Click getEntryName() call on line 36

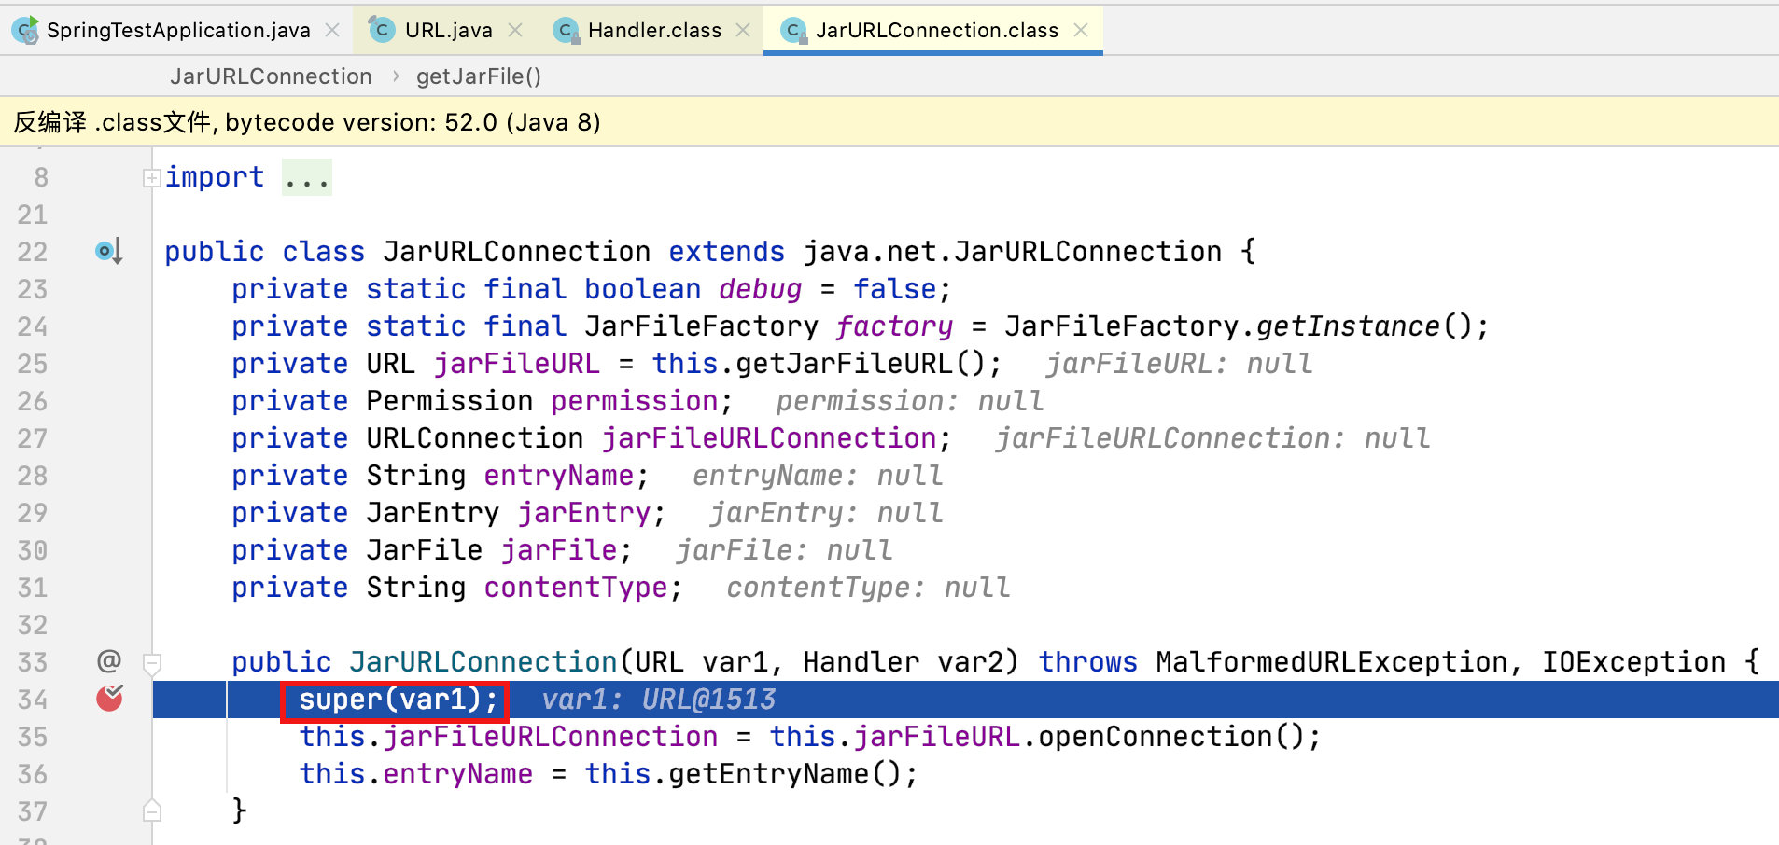pos(785,774)
